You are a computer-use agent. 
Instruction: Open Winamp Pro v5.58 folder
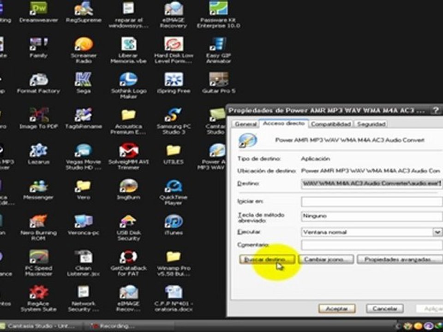click(174, 263)
